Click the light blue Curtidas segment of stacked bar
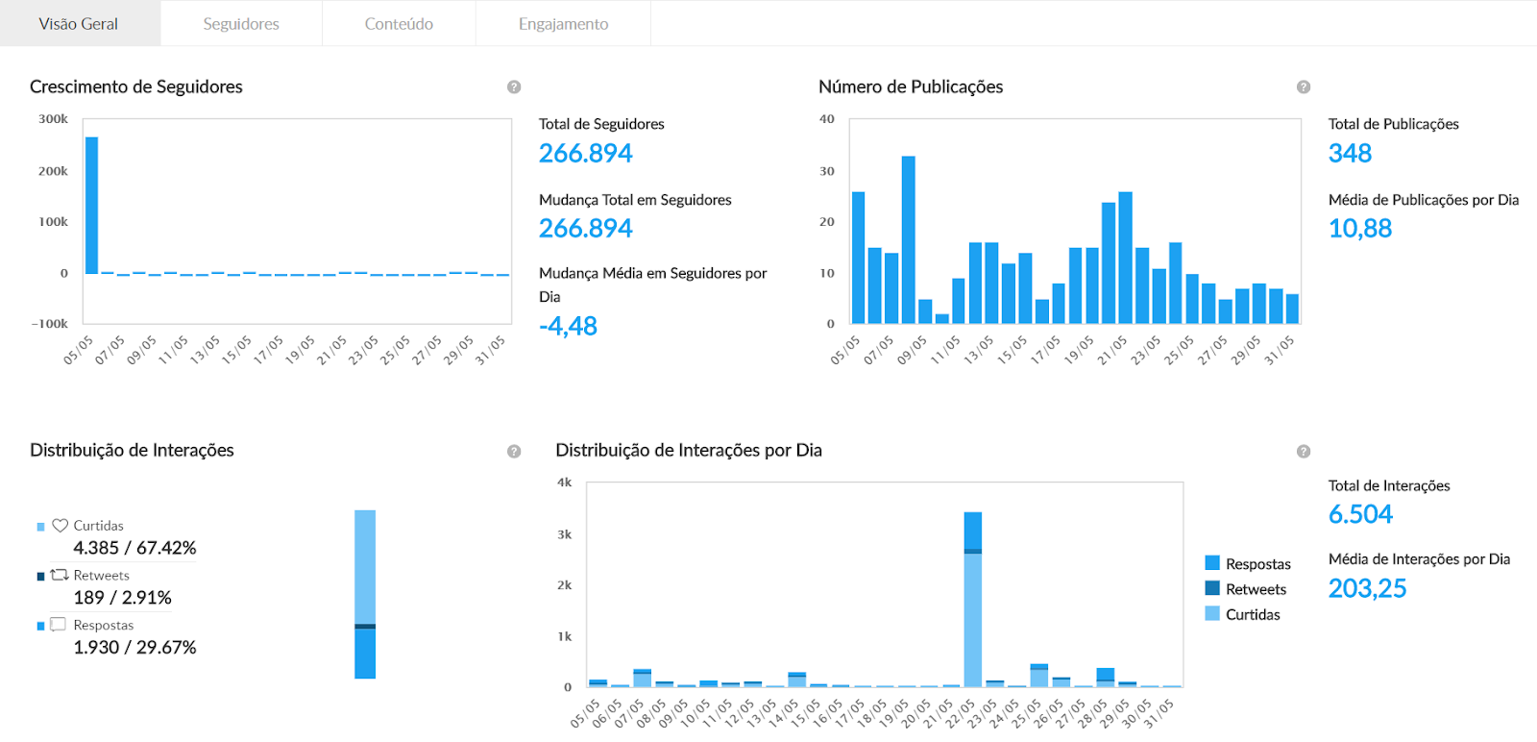The image size is (1537, 742). pyautogui.click(x=365, y=567)
